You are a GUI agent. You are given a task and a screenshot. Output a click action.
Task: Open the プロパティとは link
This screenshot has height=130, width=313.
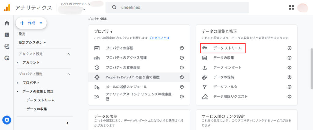[159, 38]
